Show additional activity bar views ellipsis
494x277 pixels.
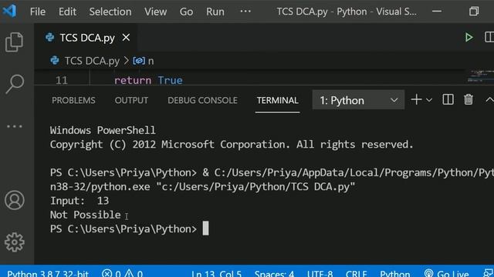pos(15,126)
